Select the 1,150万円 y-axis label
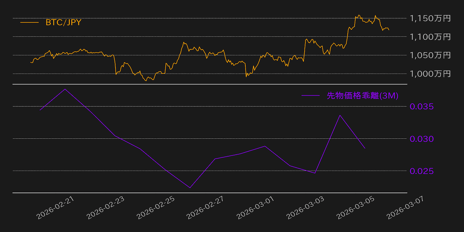Screen dimensions: 464x232 point(430,18)
